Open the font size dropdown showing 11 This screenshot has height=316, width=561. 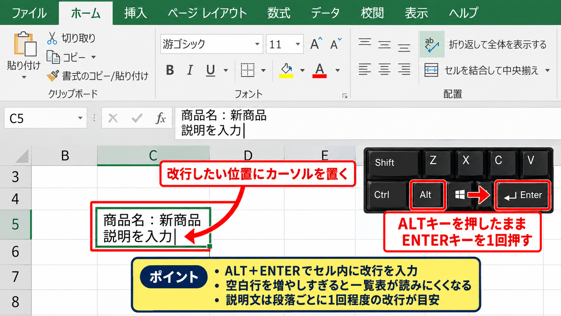(297, 44)
